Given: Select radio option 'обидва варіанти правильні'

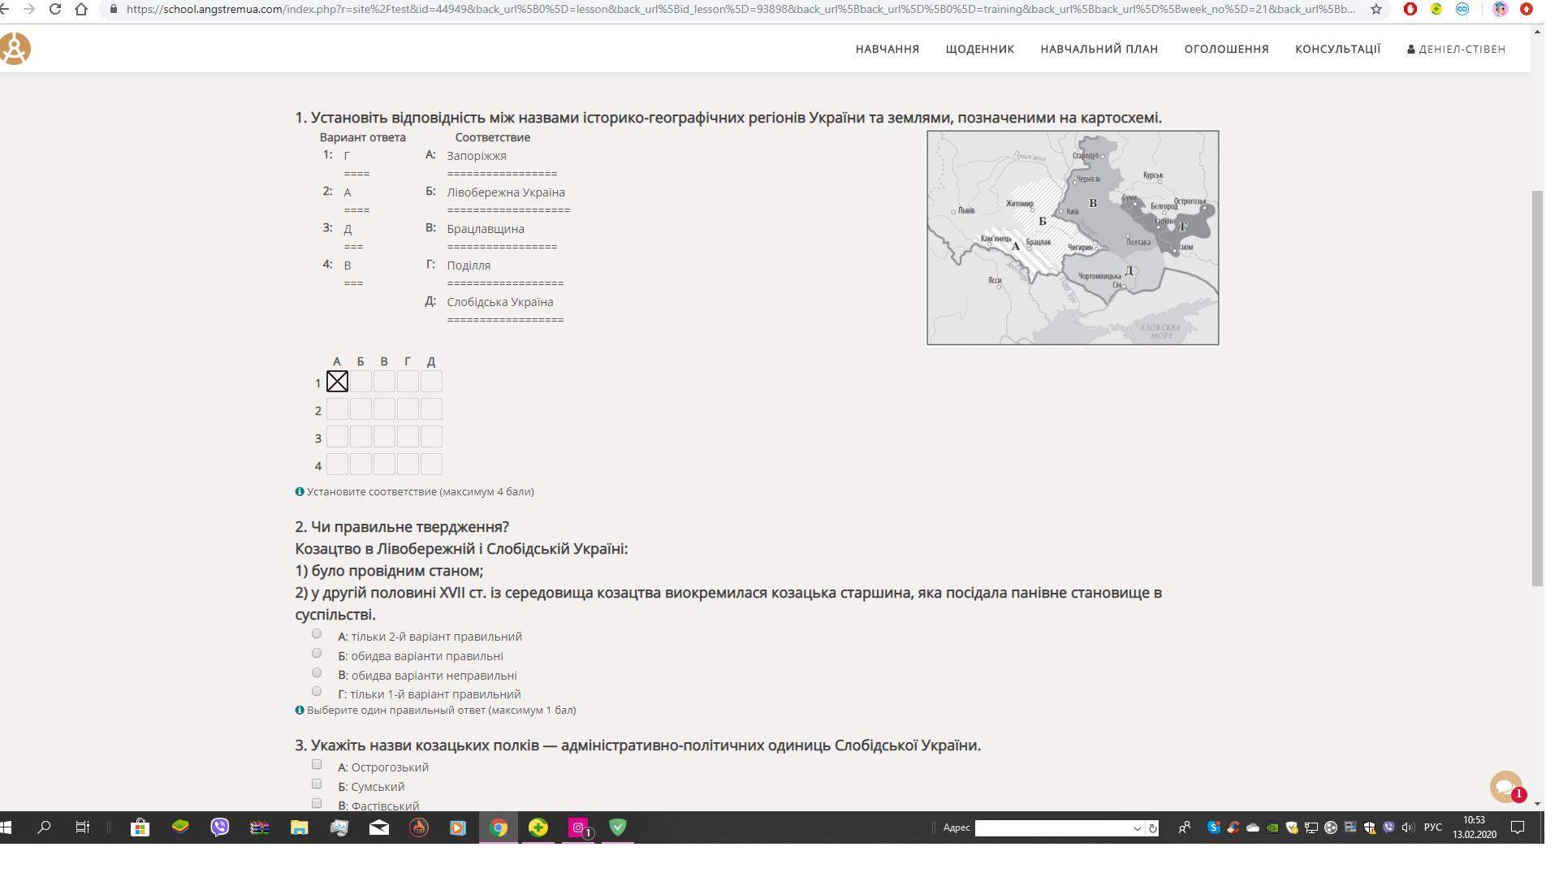Looking at the screenshot, I should click(317, 654).
